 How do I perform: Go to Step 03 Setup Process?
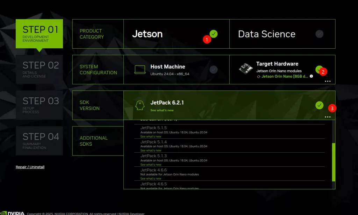pyautogui.click(x=39, y=105)
